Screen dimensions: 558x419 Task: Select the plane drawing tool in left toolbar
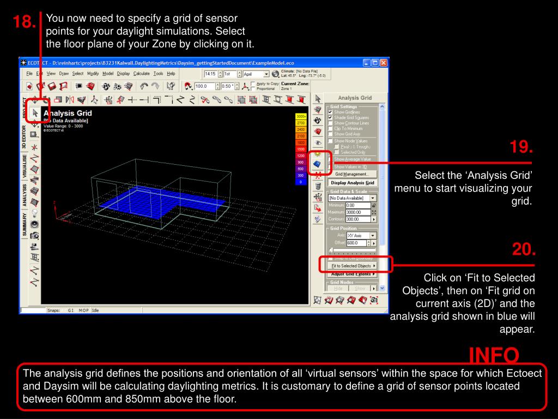[x=34, y=169]
